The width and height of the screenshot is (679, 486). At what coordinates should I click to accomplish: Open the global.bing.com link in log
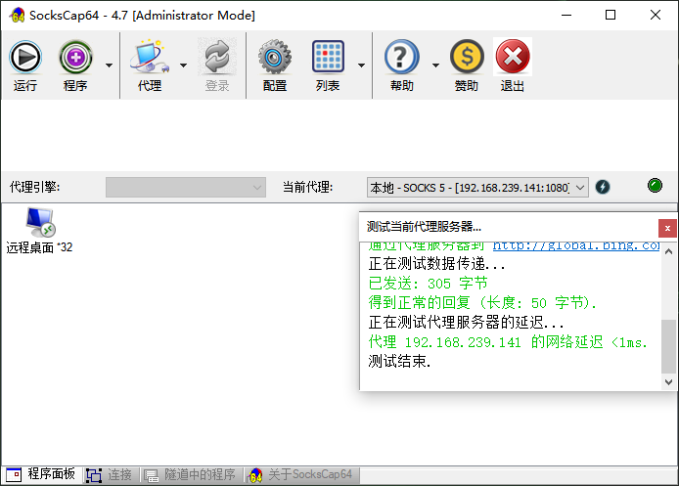(576, 246)
